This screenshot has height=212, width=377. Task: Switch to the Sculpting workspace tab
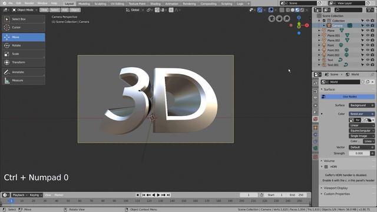coord(100,4)
